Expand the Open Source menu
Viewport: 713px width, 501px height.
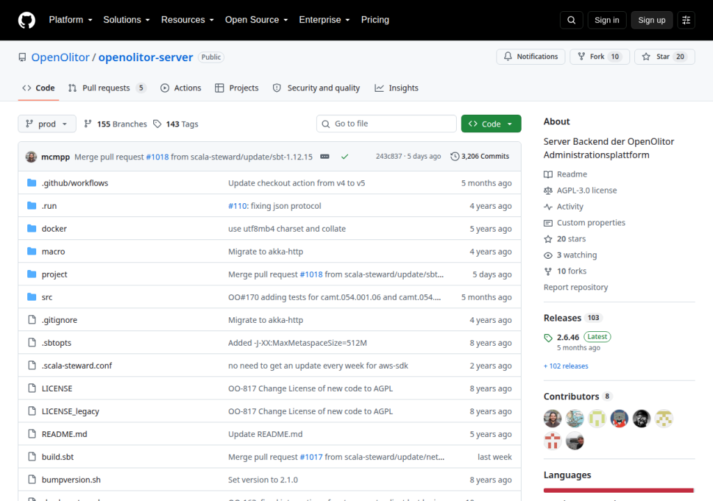tap(256, 20)
